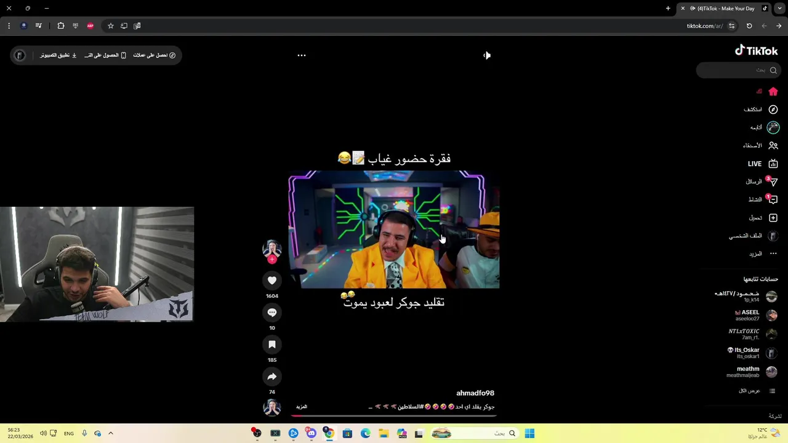The width and height of the screenshot is (788, 443).
Task: Open the spinning music disc avatar
Action: (272, 407)
